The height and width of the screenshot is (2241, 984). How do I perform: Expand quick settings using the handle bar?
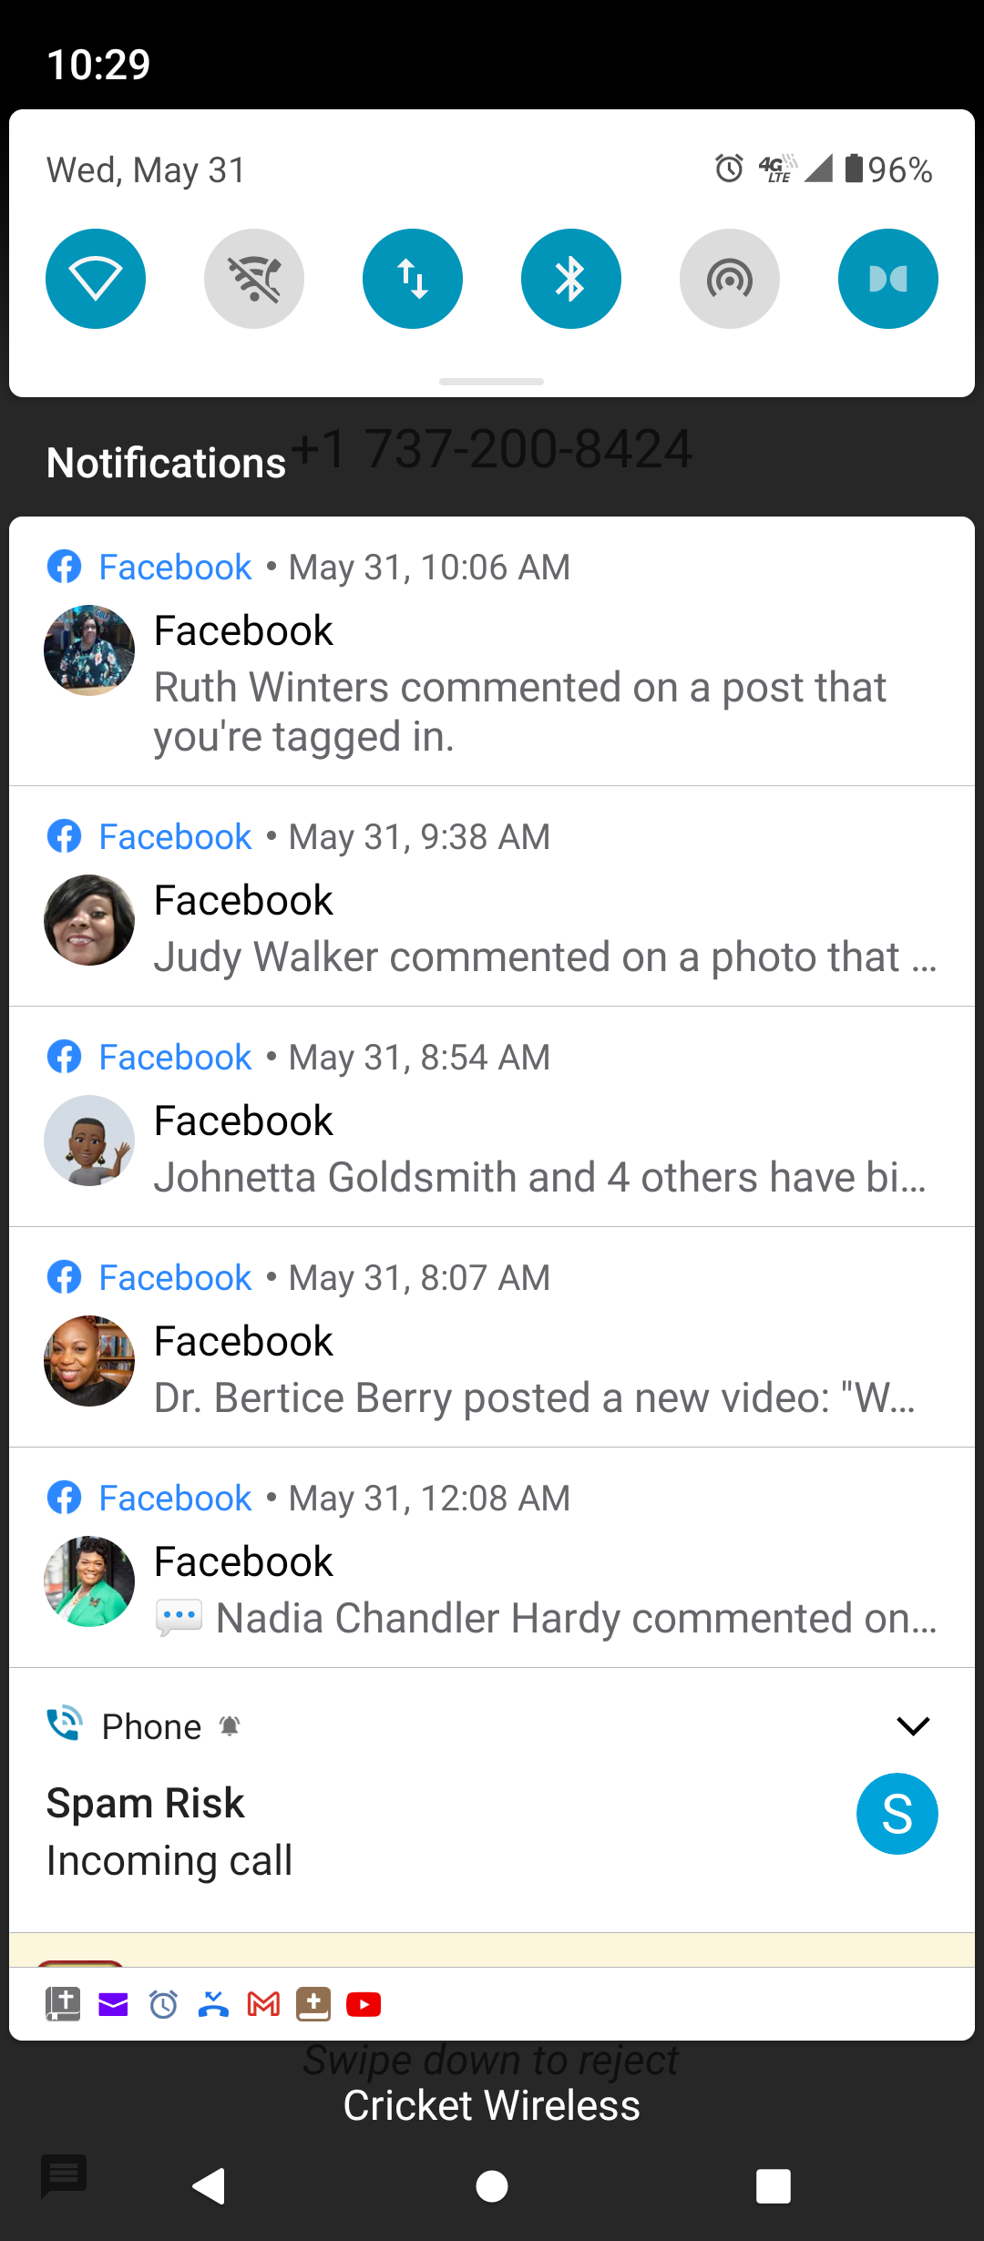[492, 381]
